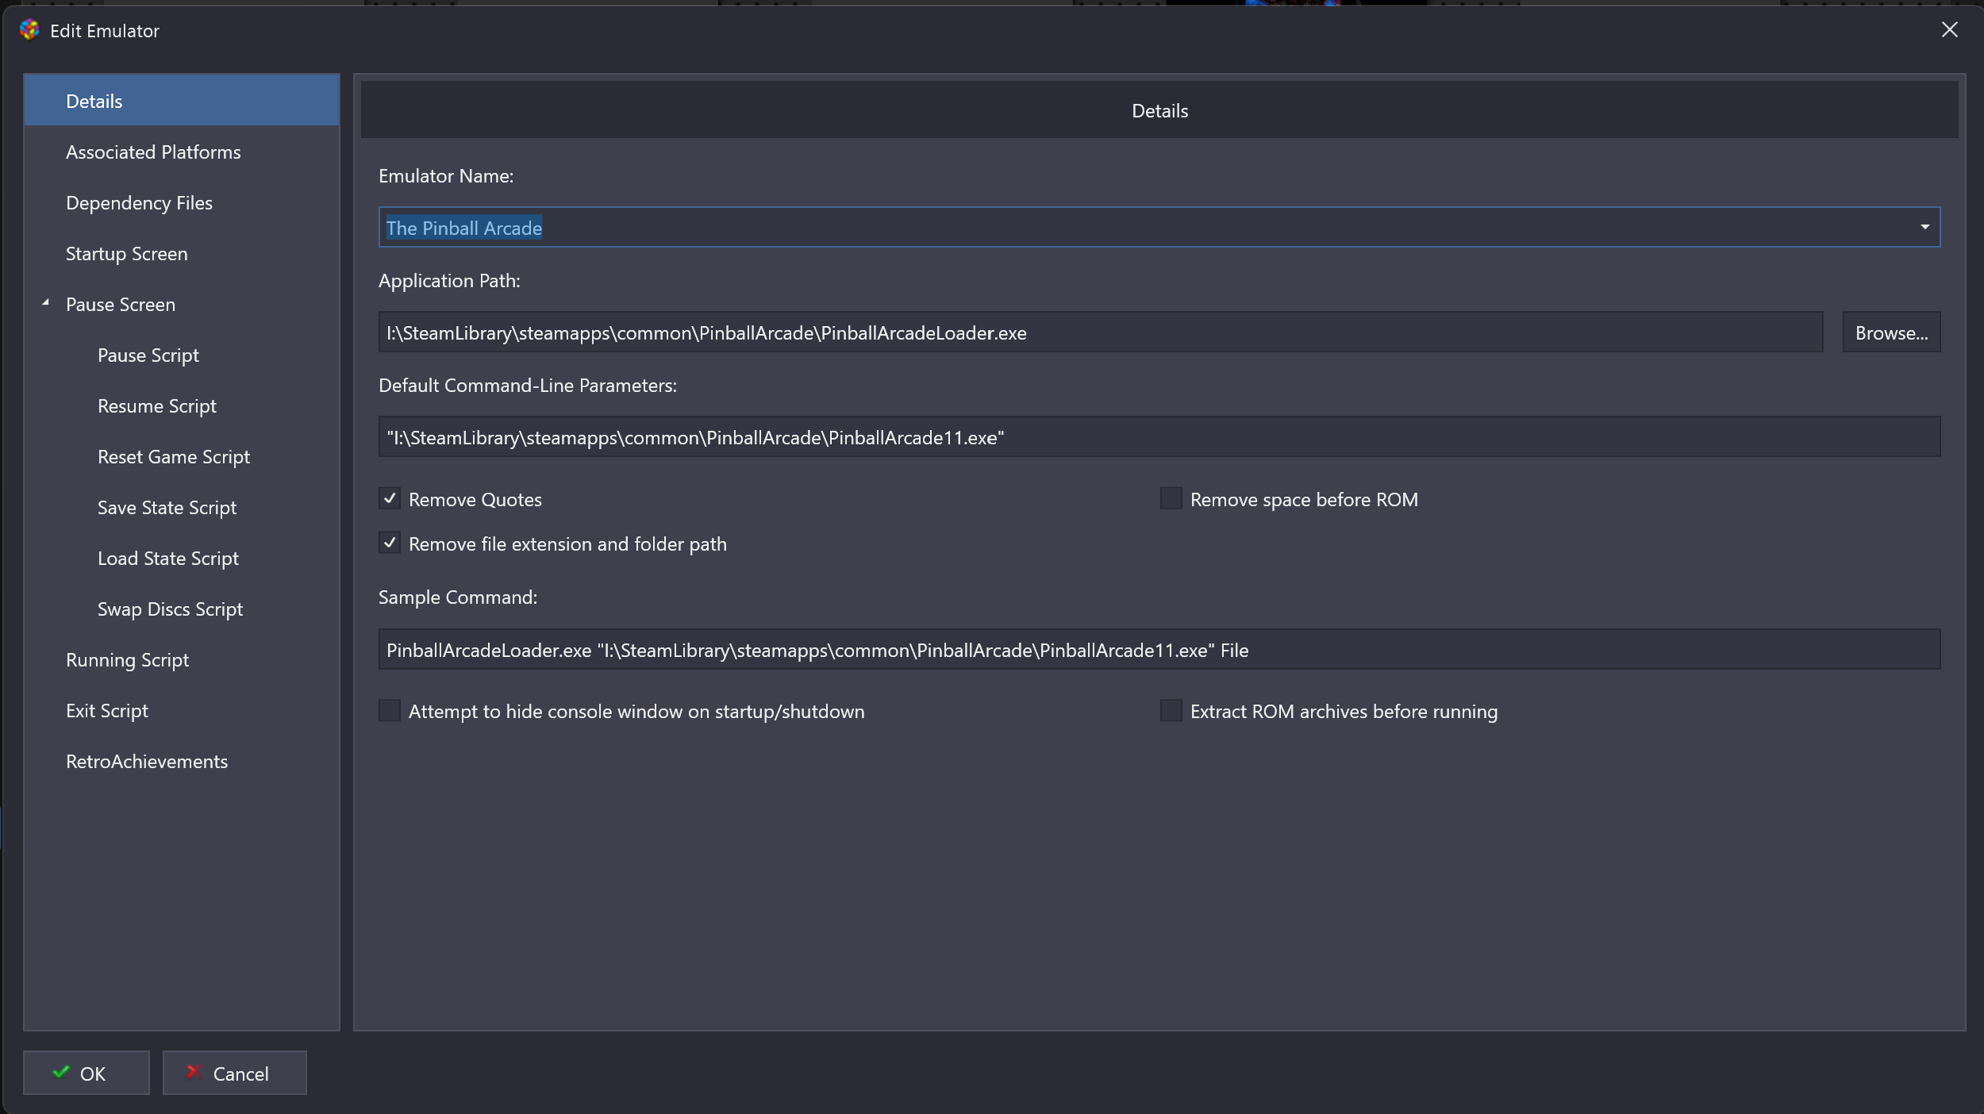Click the Application Path field

click(x=1100, y=332)
